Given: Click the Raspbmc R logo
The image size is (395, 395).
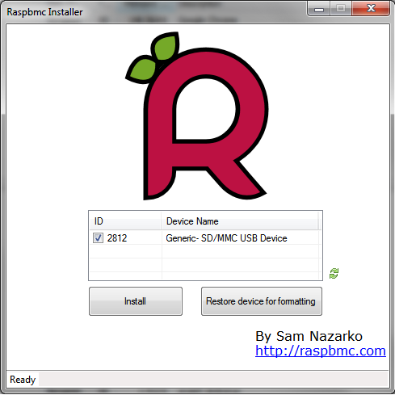Looking at the screenshot, I should point(196,116).
